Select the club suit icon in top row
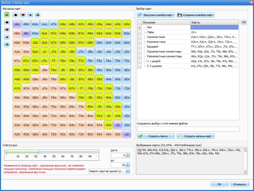The image size is (254, 191). (x=37, y=15)
